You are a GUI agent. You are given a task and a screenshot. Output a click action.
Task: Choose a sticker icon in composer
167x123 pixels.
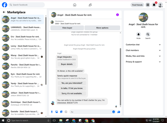tap(61, 112)
